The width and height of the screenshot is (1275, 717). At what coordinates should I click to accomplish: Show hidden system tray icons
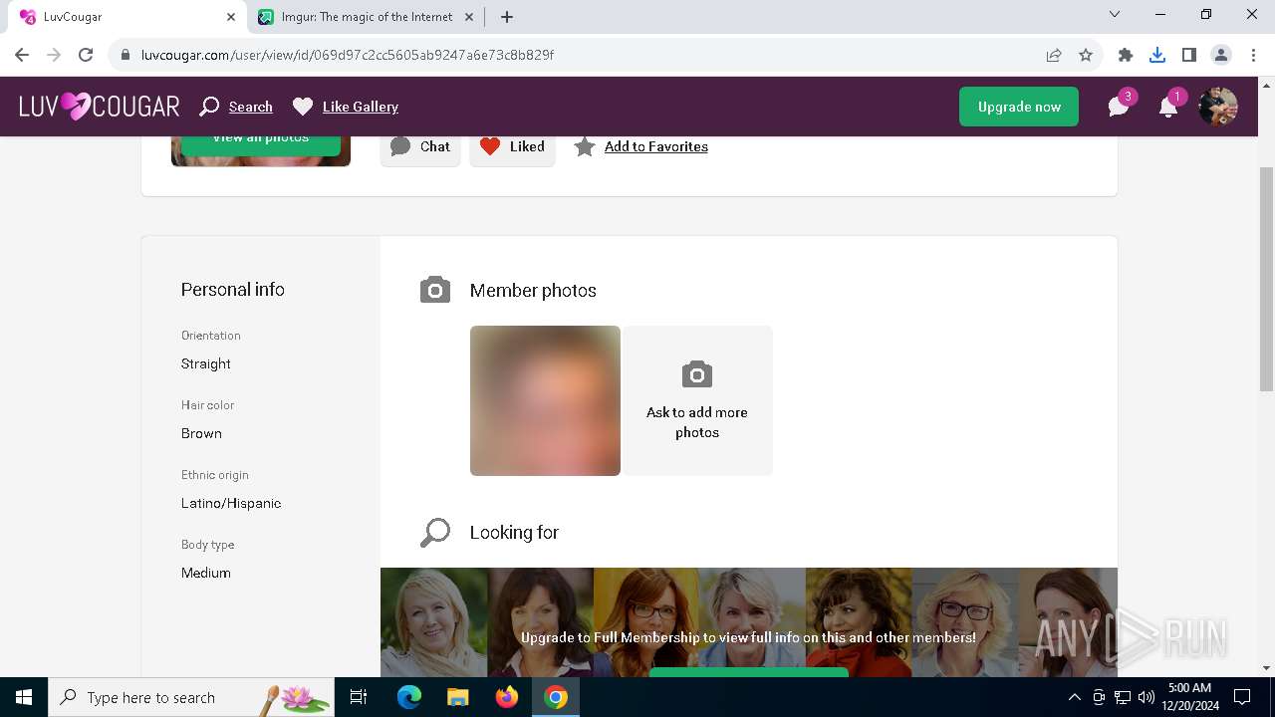[x=1074, y=697]
